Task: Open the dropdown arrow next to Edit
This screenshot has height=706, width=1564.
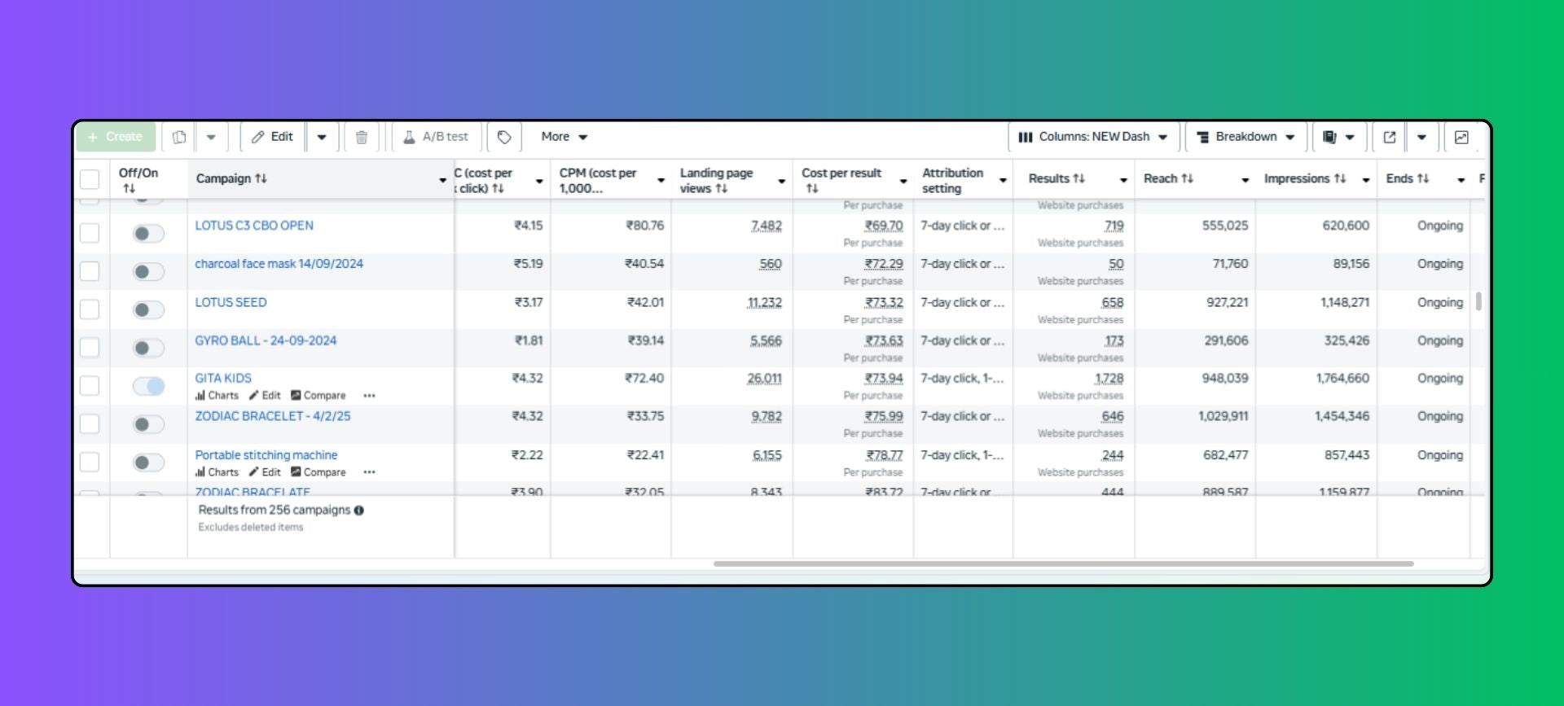Action: click(322, 137)
